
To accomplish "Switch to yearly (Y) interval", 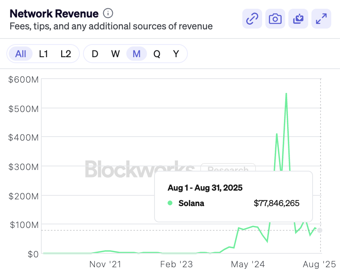I will click(x=176, y=54).
